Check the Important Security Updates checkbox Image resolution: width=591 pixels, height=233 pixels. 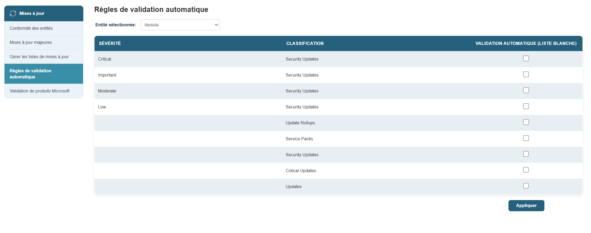pyautogui.click(x=526, y=74)
